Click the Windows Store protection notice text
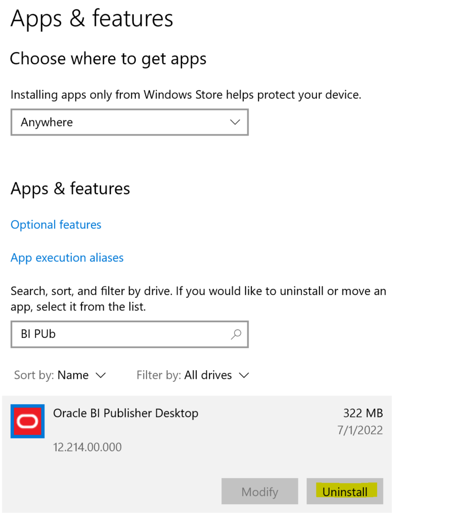 [186, 95]
